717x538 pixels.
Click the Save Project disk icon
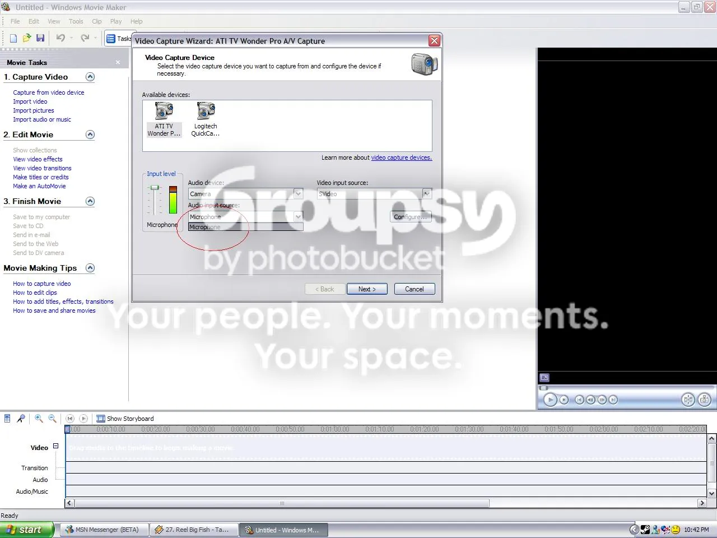click(x=40, y=38)
